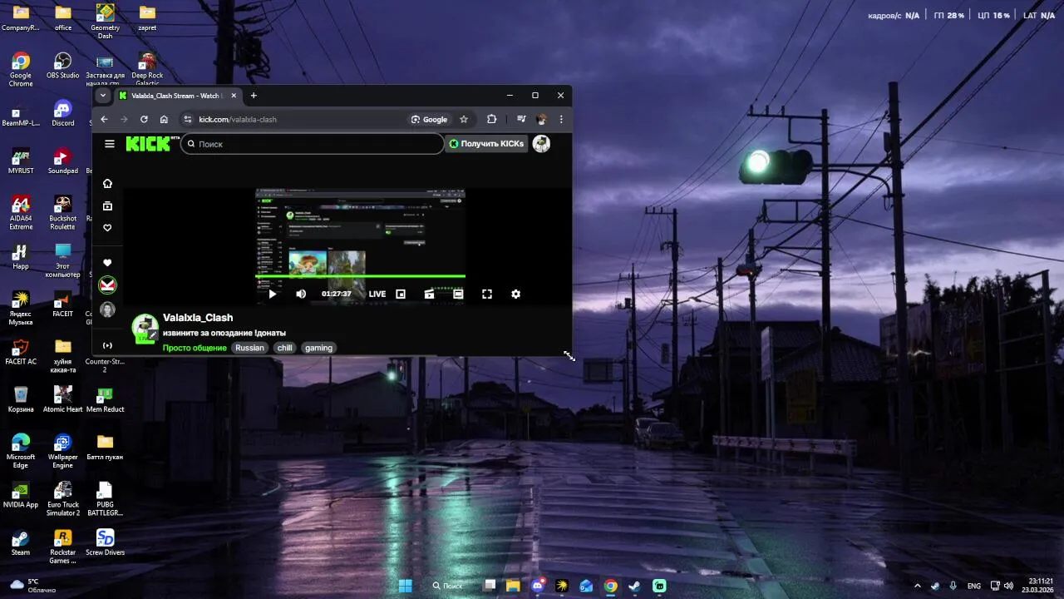
Task: Select Discord desktop icon
Action: (x=63, y=114)
